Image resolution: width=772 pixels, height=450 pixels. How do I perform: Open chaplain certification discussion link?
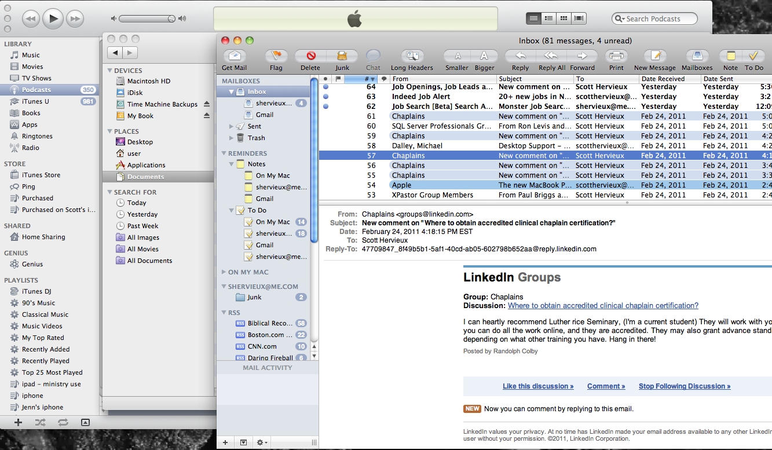click(x=603, y=305)
